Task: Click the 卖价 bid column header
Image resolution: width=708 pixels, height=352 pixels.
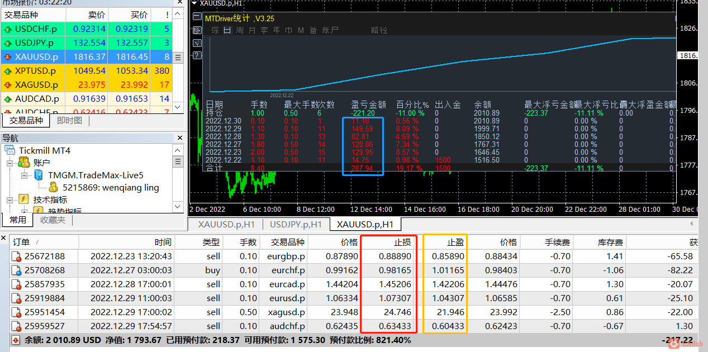Action: coord(87,15)
